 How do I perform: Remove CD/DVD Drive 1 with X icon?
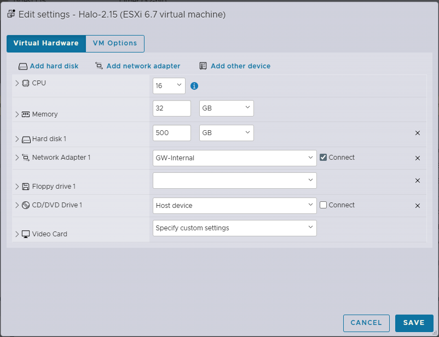[x=418, y=206]
